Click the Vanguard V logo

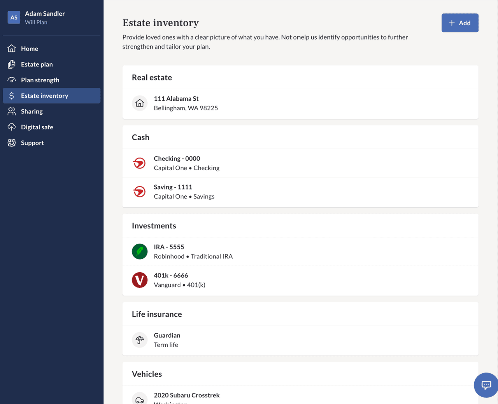coord(140,280)
